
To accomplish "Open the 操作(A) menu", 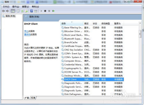I will click(16, 7).
